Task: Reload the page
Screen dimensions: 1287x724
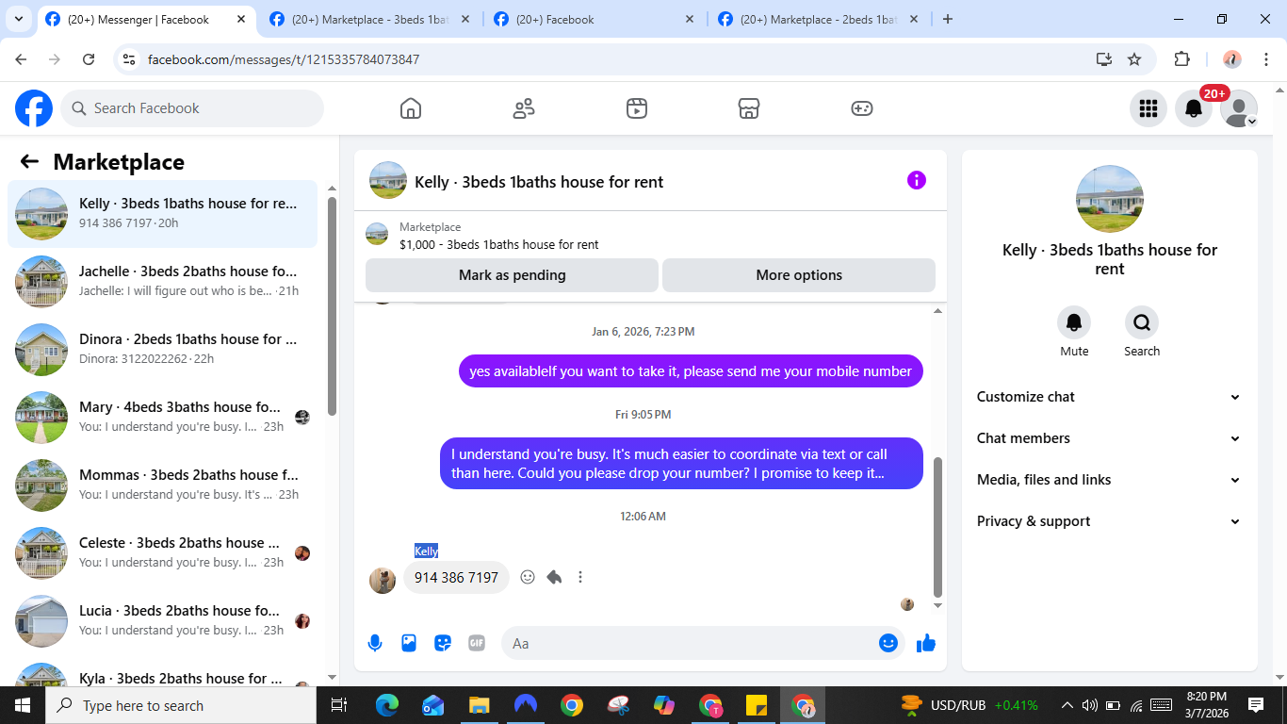Action: click(89, 59)
